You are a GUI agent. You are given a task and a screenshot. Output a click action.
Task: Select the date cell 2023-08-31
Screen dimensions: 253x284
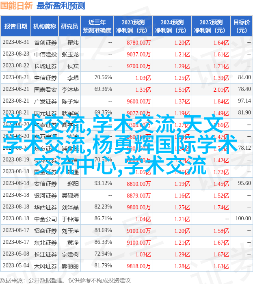(16, 42)
